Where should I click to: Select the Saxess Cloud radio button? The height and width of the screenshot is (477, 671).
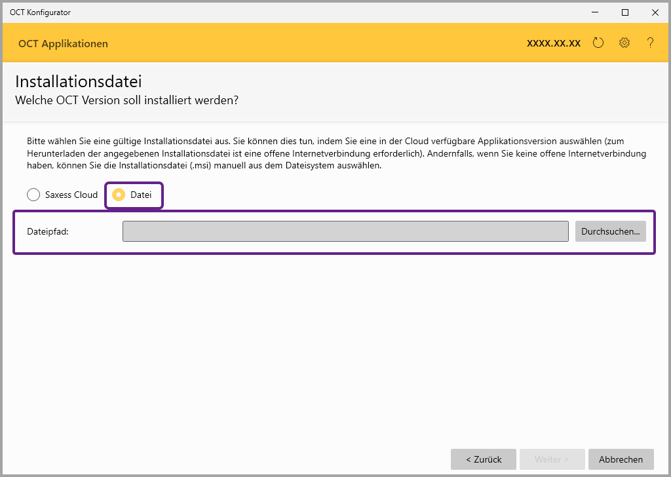[x=33, y=195]
